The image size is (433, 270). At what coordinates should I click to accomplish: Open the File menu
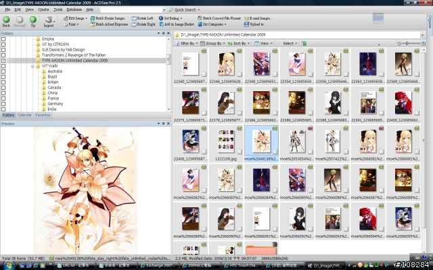(7, 9)
